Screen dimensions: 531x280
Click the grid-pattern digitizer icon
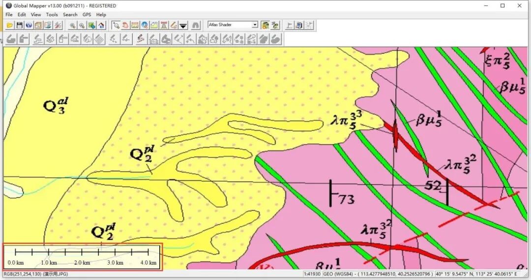[x=99, y=39]
